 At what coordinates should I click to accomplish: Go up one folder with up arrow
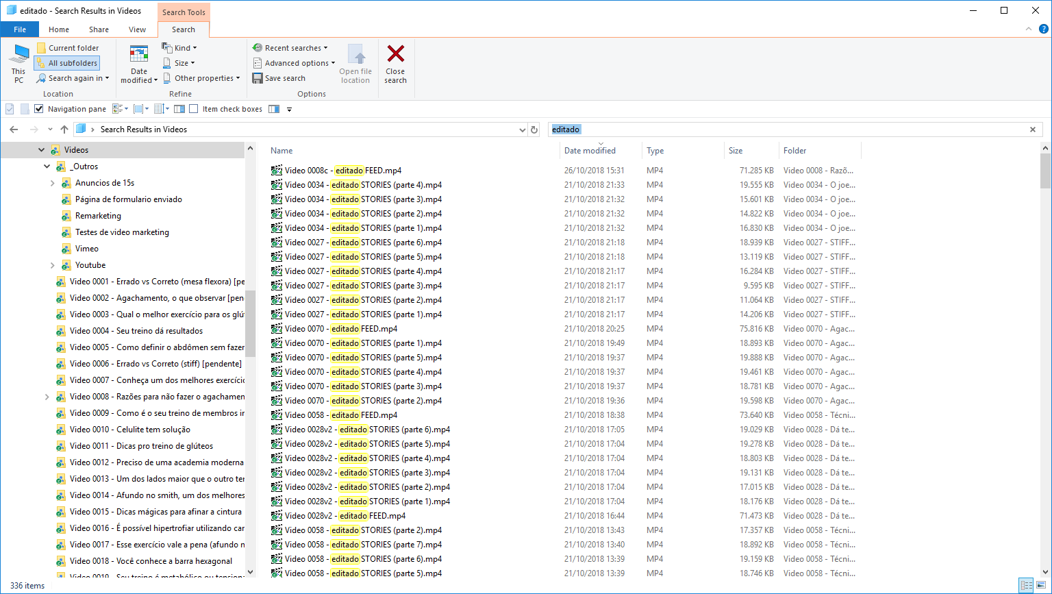point(64,129)
